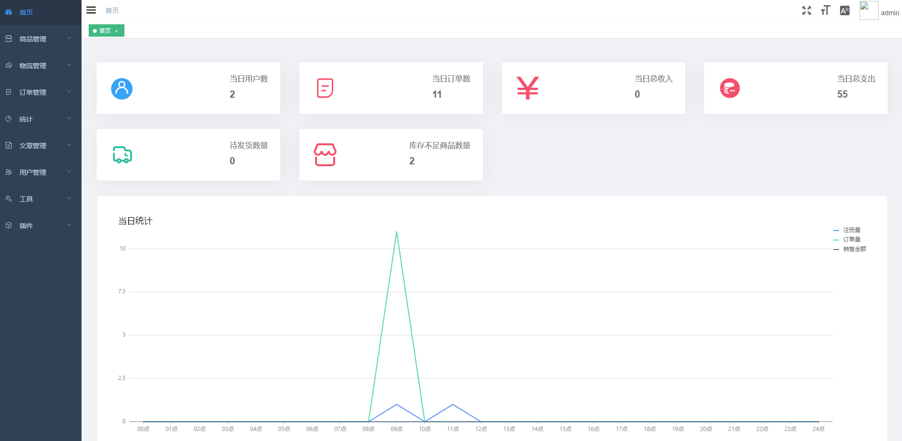Close the 首页 tab
This screenshot has width=902, height=441.
click(x=116, y=31)
